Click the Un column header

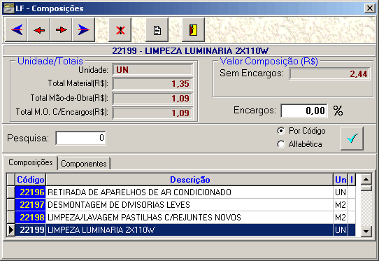(x=341, y=180)
